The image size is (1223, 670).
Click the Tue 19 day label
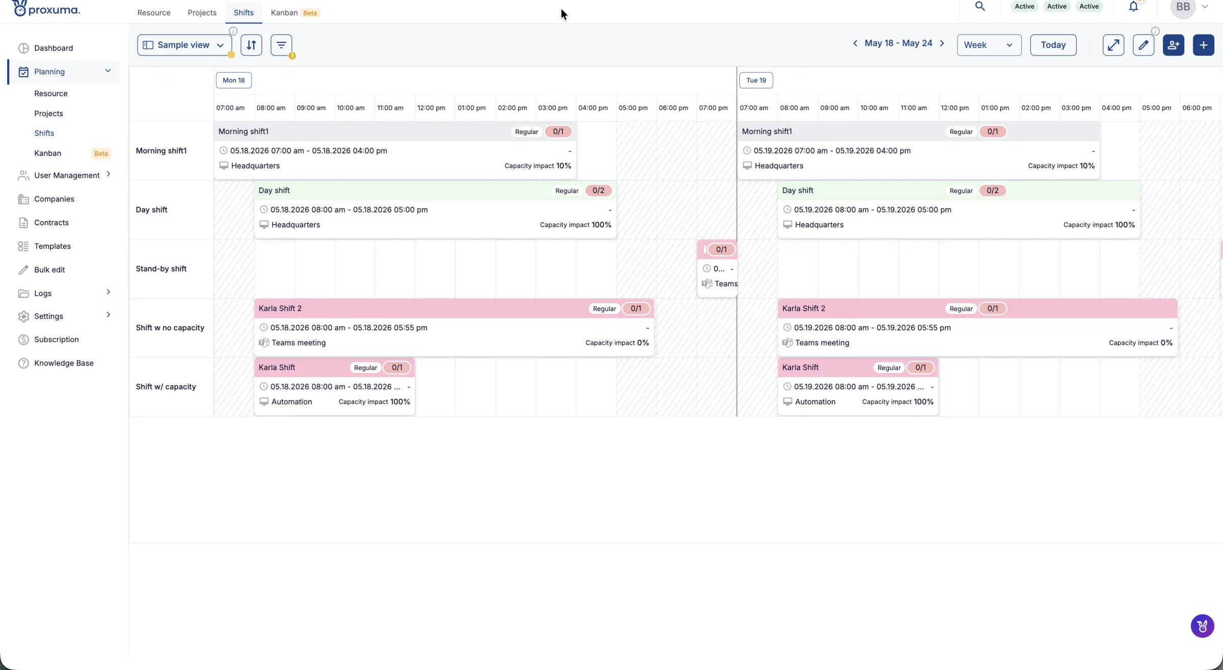point(756,80)
